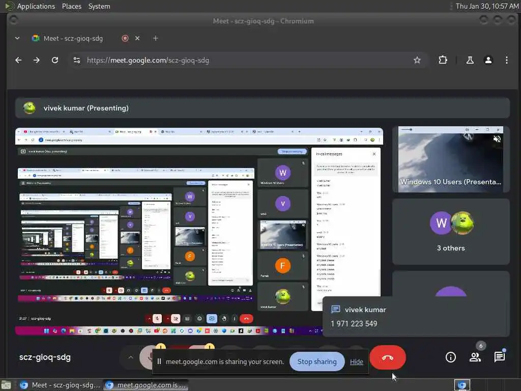
Task: Go back to previous page
Action: pyautogui.click(x=19, y=60)
